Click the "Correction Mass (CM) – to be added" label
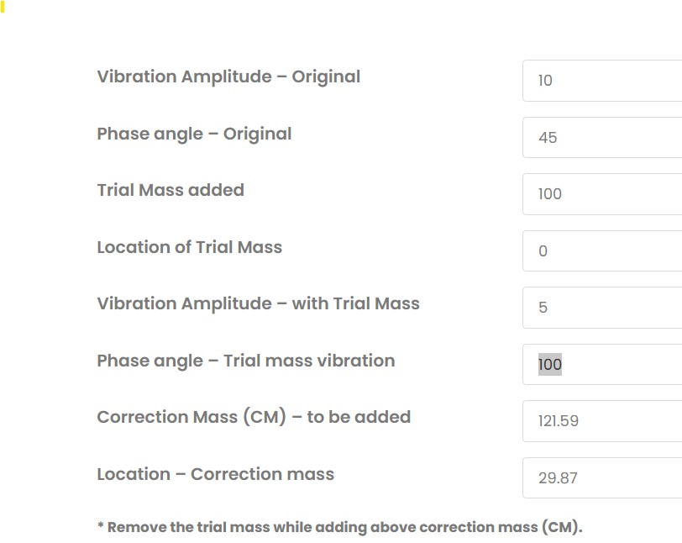Image resolution: width=682 pixels, height=543 pixels. 254,417
